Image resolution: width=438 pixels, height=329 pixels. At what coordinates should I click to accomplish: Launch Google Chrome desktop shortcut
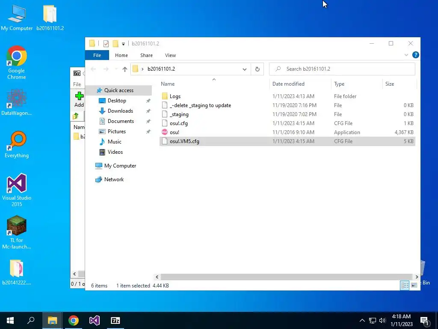tap(17, 63)
